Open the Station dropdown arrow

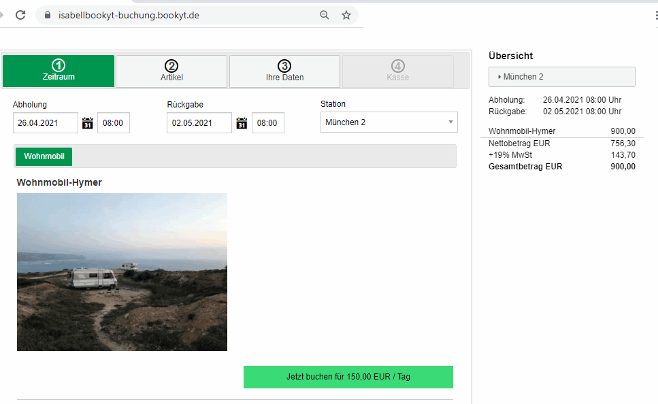450,122
